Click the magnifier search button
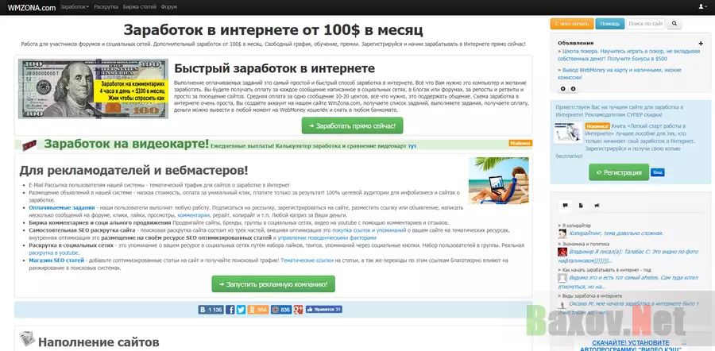The width and height of the screenshot is (715, 351). 674,24
